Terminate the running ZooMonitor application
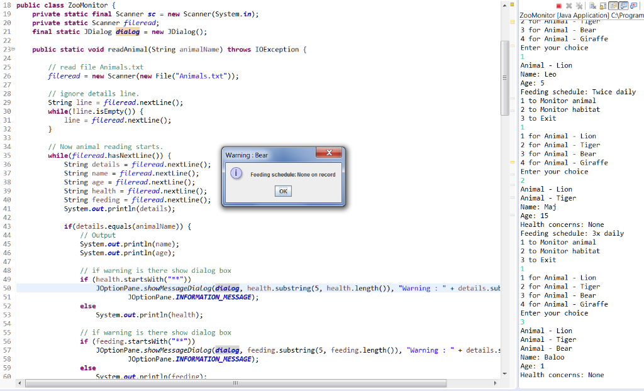 click(559, 6)
